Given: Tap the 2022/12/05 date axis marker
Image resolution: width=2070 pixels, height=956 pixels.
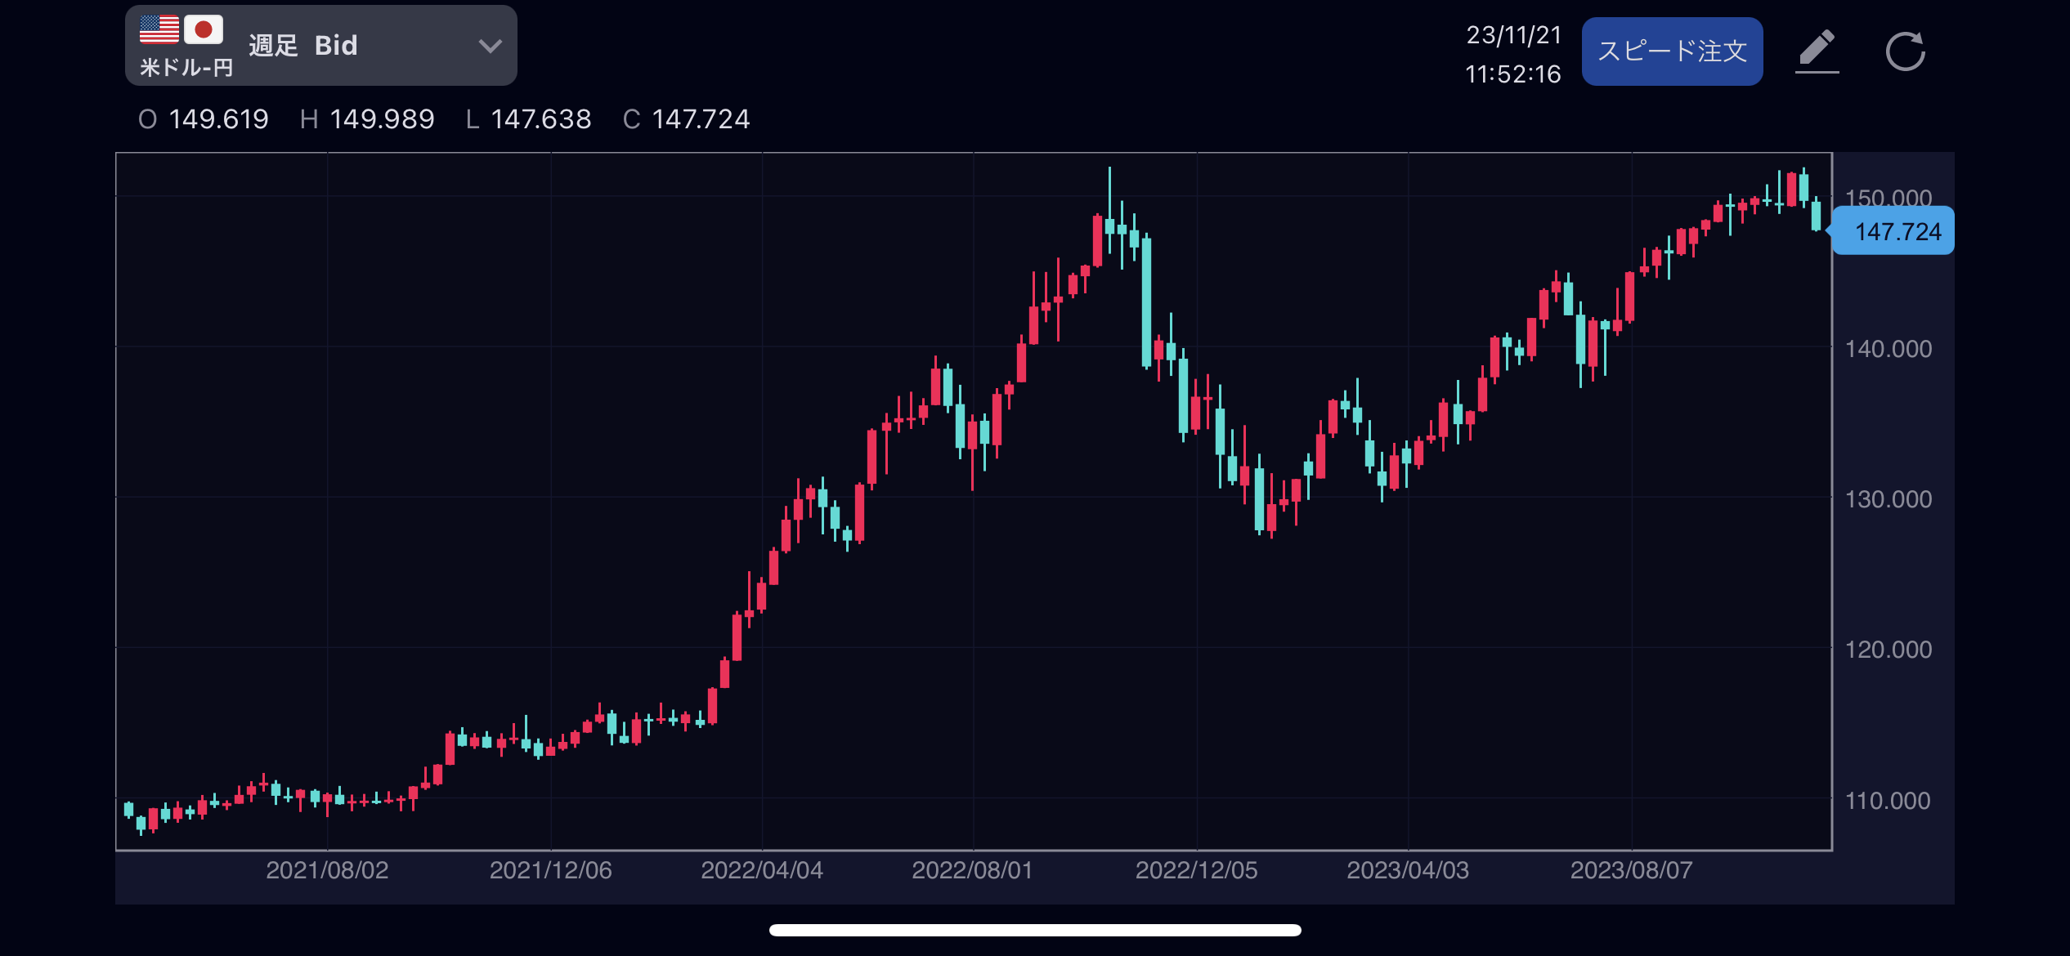Looking at the screenshot, I should pyautogui.click(x=1196, y=870).
